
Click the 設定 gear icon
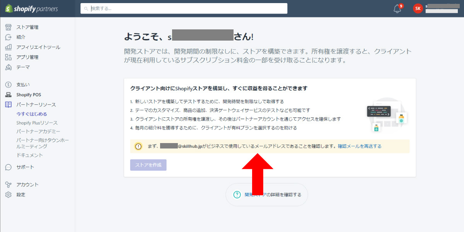coord(9,194)
